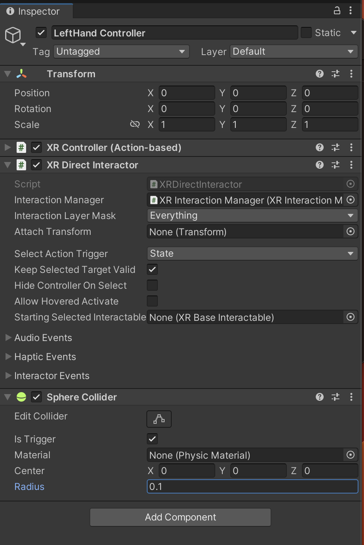Image resolution: width=364 pixels, height=545 pixels.
Task: Click the Add Component button
Action: click(180, 517)
